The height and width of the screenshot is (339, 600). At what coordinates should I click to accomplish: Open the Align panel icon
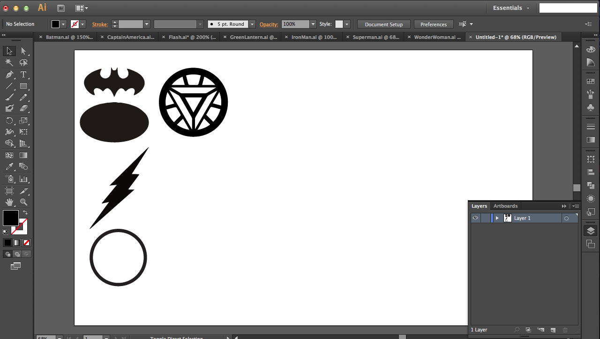[x=591, y=173]
